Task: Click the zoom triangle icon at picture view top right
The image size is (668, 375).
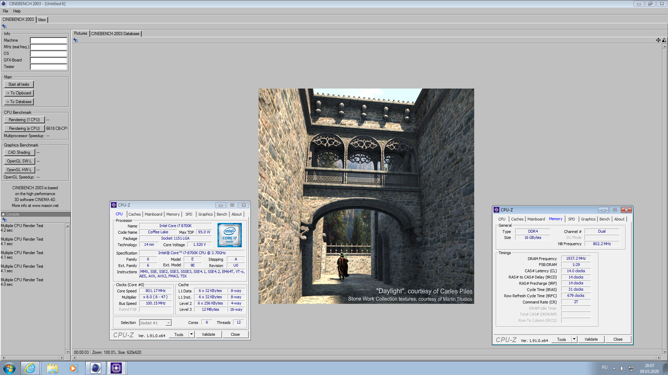Action: coord(664,40)
